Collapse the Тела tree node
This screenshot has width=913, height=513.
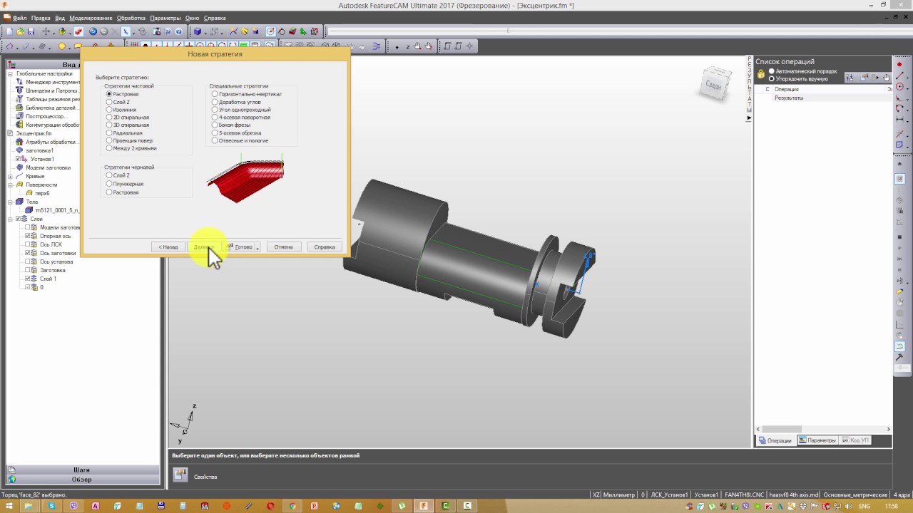[10, 202]
